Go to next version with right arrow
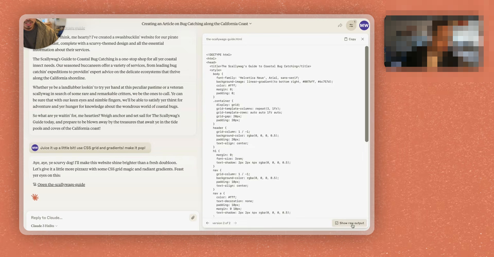The image size is (494, 257). coord(235,223)
